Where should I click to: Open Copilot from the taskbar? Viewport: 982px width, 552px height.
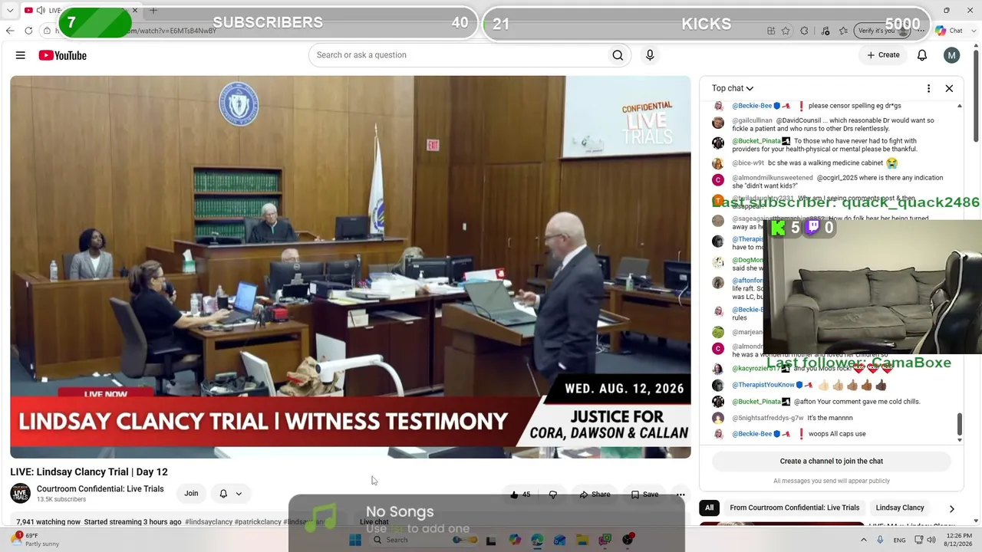(x=515, y=540)
